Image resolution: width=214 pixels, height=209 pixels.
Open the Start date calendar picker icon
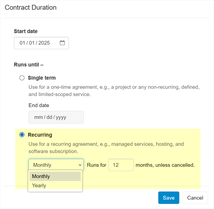[x=62, y=43]
